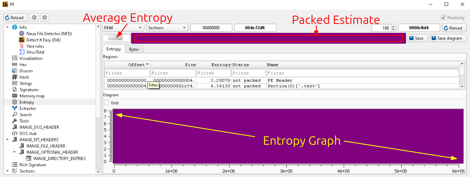Viewport: 470px width, 177px height.
Task: Click the Save button
Action: click(x=417, y=38)
